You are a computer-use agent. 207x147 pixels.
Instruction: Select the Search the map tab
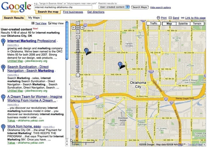[48, 12]
